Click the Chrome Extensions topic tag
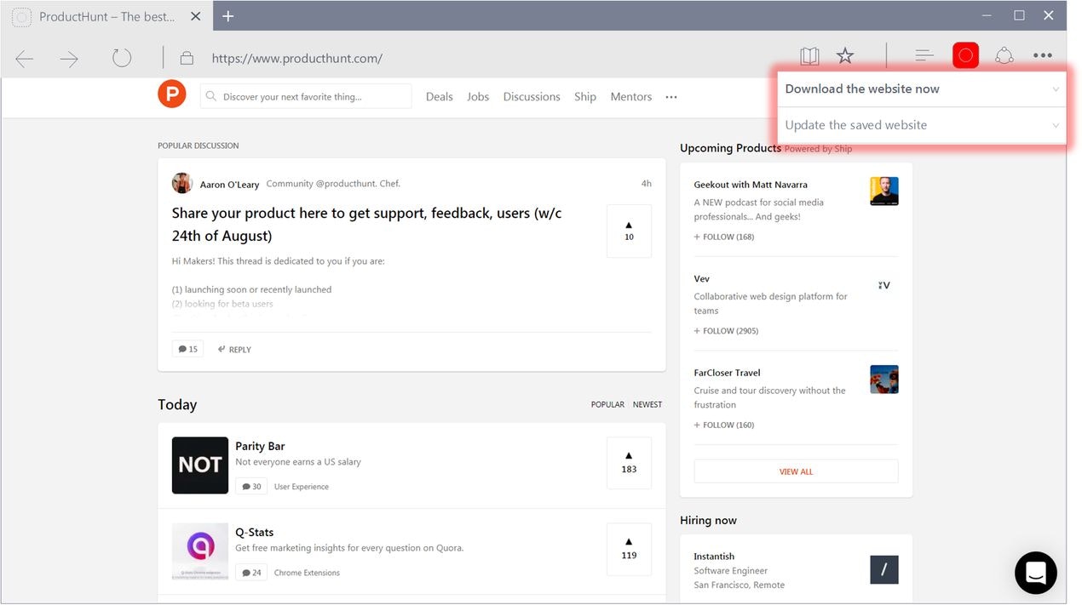 coord(307,573)
